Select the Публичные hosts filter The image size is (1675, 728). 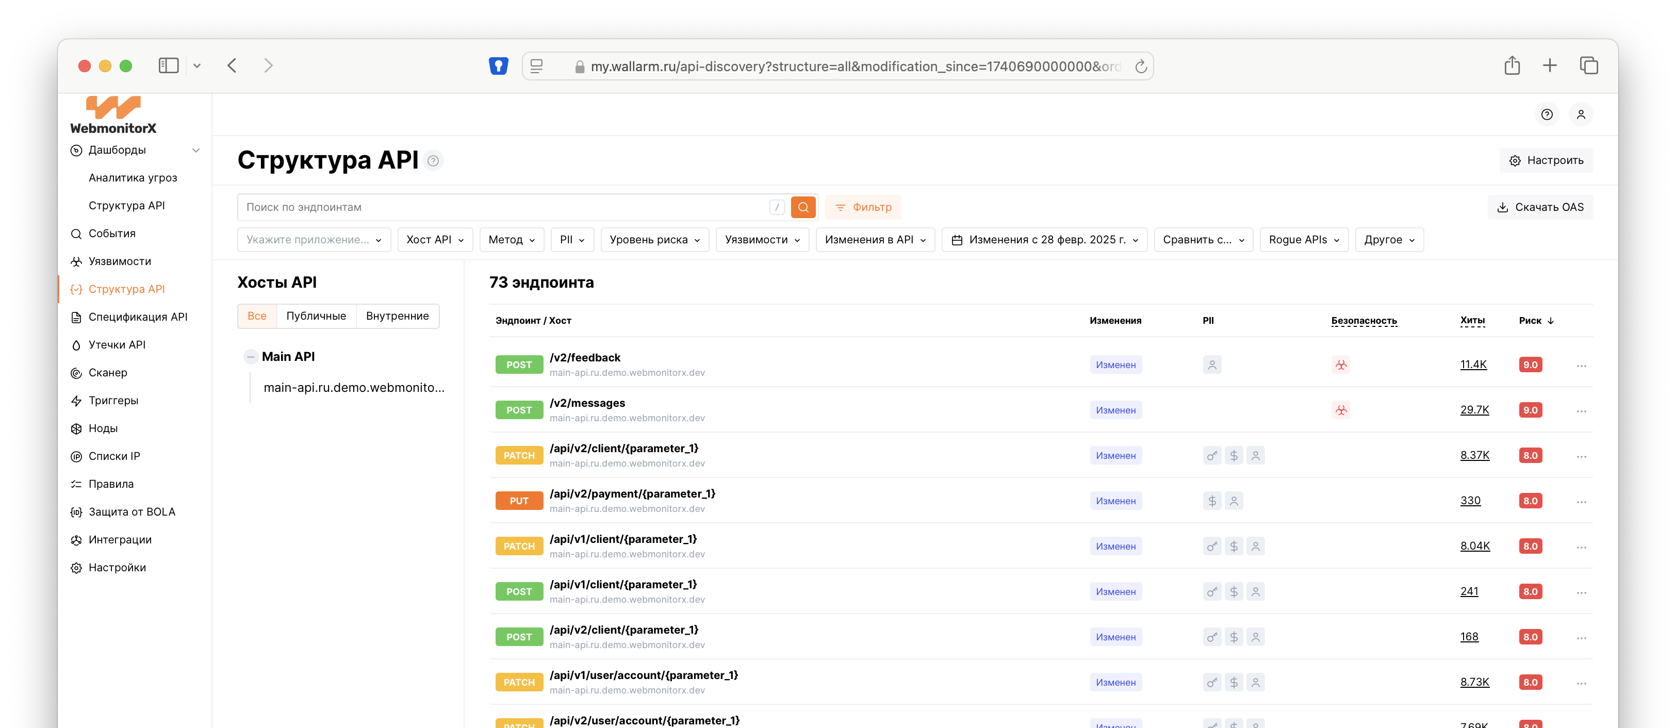(316, 316)
